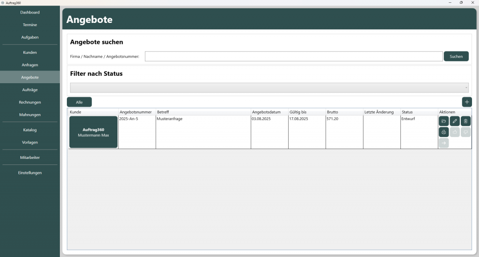Go to Rechnungen in the sidebar
Screen dimensions: 479x257
pyautogui.click(x=30, y=102)
